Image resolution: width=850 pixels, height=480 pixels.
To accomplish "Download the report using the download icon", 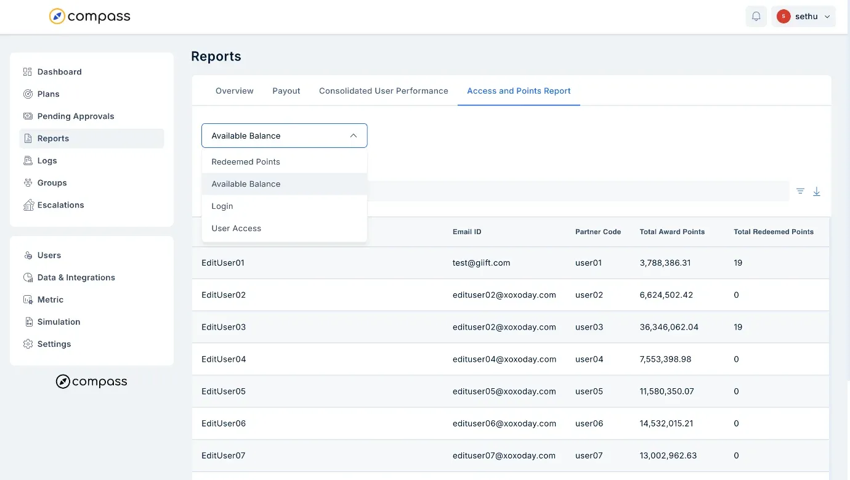I will (x=817, y=192).
